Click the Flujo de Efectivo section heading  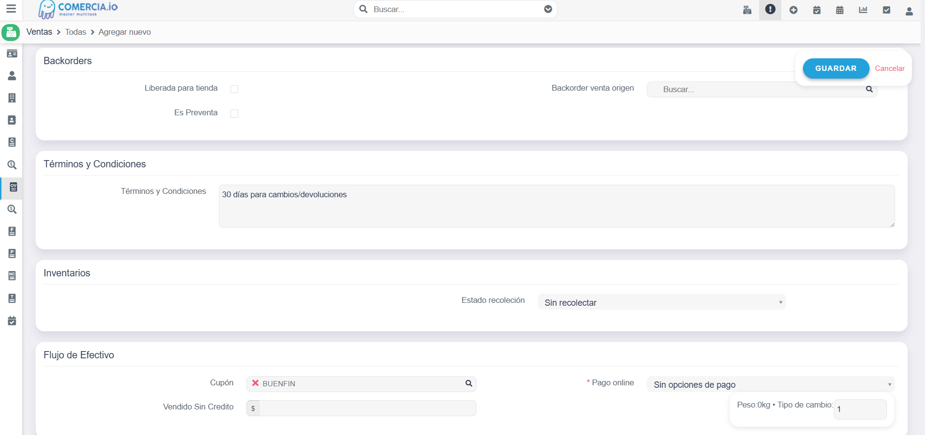pyautogui.click(x=79, y=355)
